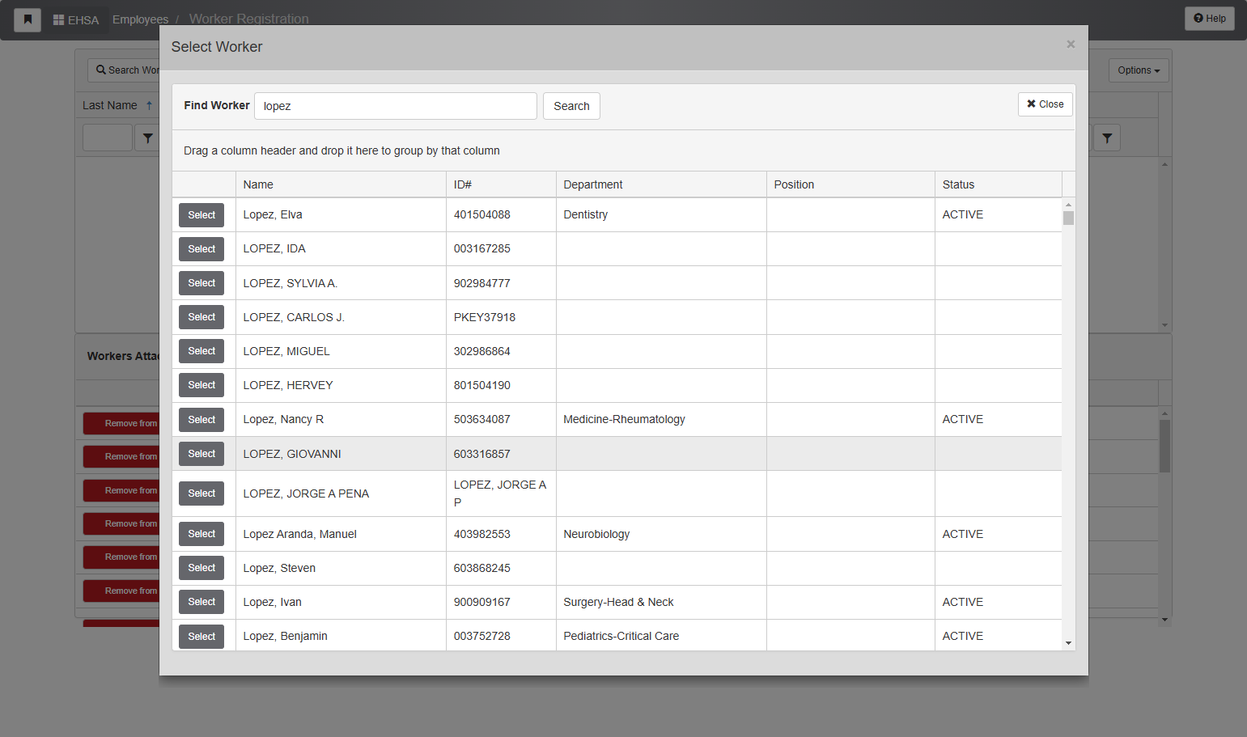
Task: Select worker Lopez, Benjamin
Action: click(201, 637)
